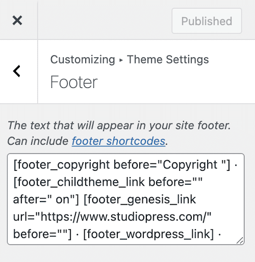This screenshot has width=255, height=262.
Task: Place cursor in the footer_childtheme_link shortcode
Action: coord(79,182)
